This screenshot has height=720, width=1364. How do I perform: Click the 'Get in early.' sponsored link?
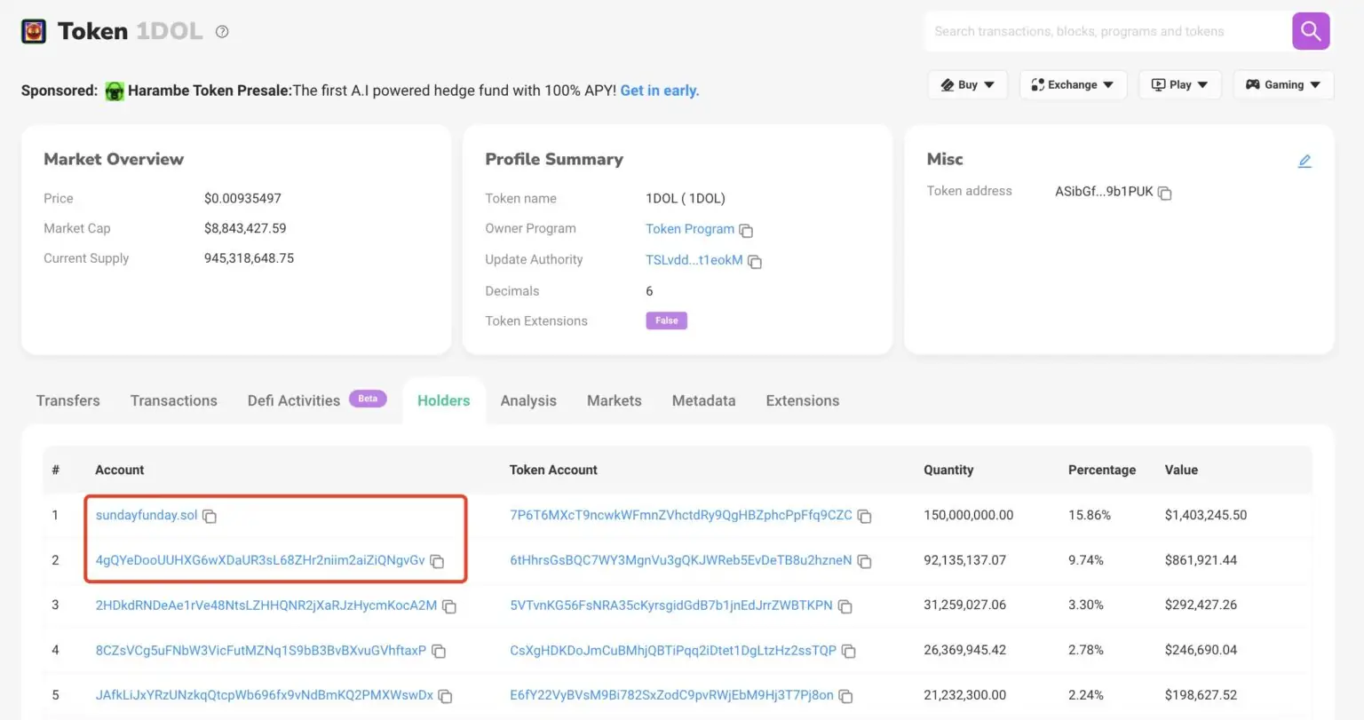point(659,91)
